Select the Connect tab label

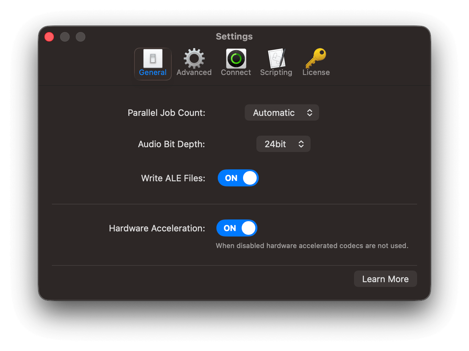coord(236,73)
